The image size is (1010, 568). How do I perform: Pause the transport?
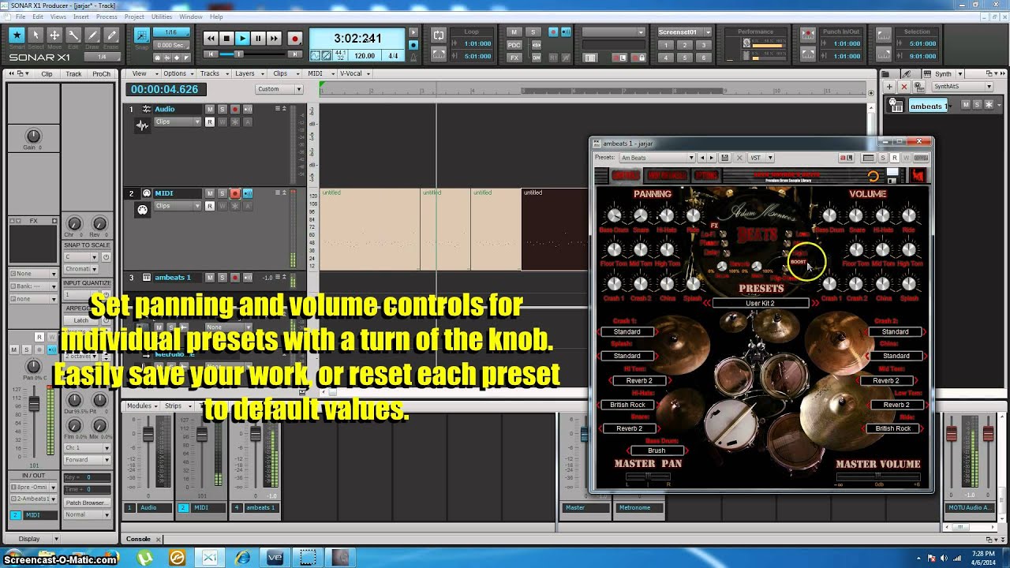(258, 38)
